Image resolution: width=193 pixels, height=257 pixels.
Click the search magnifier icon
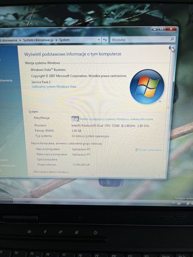tap(172, 39)
